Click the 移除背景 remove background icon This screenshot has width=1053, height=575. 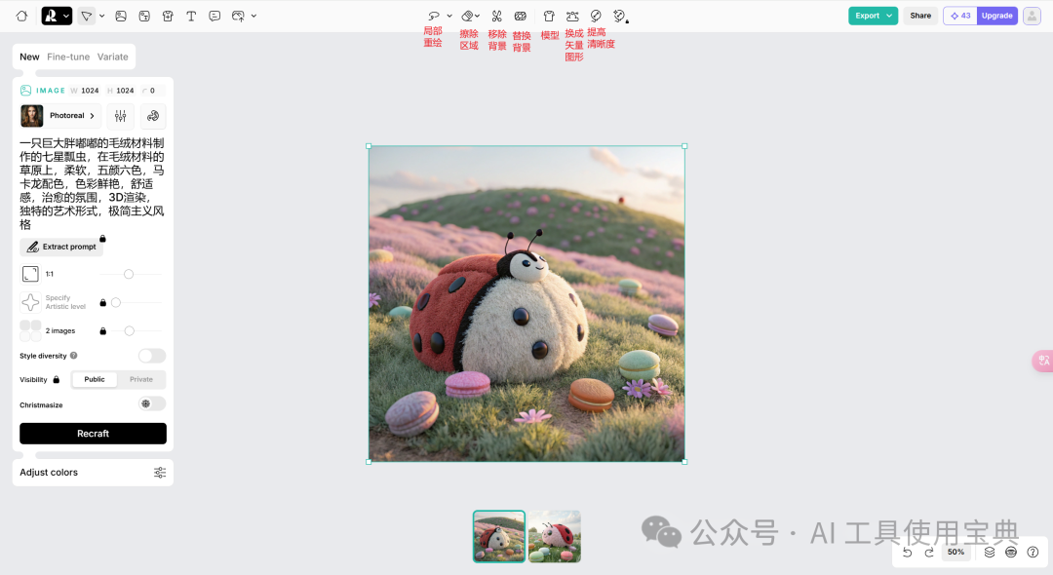tap(495, 16)
